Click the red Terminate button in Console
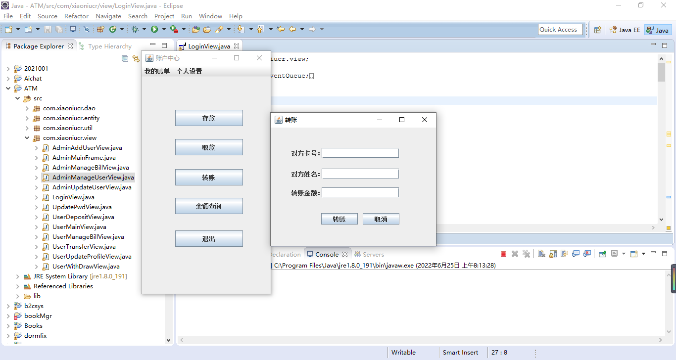 [503, 254]
